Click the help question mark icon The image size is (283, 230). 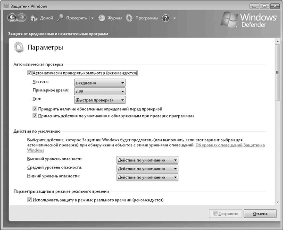click(x=166, y=18)
